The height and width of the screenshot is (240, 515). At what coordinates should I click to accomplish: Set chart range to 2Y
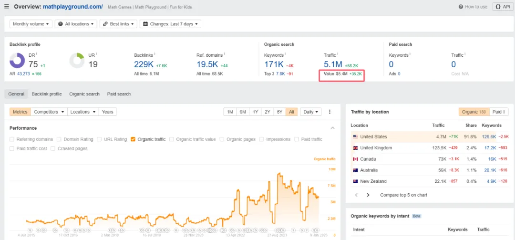pyautogui.click(x=268, y=112)
